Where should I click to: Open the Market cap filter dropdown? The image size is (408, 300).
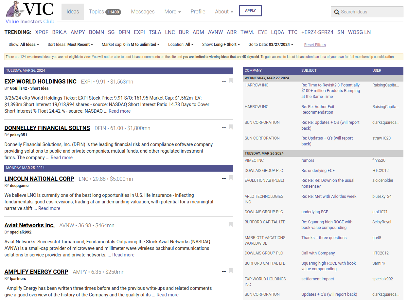coord(131,45)
